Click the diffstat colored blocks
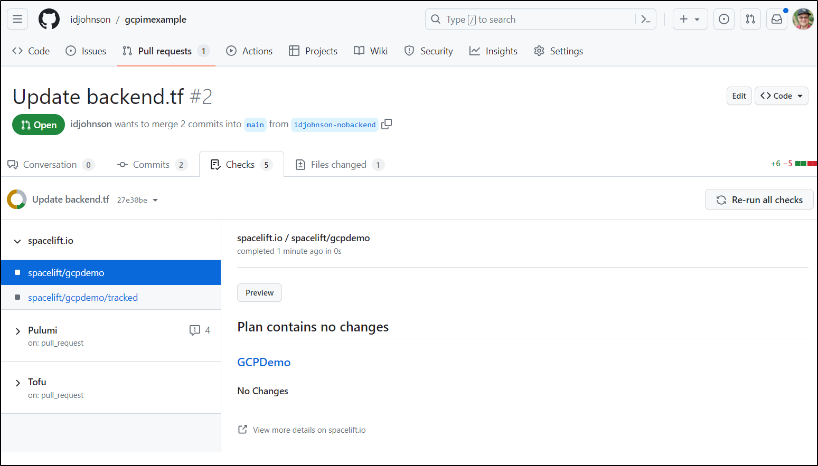Viewport: 818px width, 466px height. tap(806, 164)
